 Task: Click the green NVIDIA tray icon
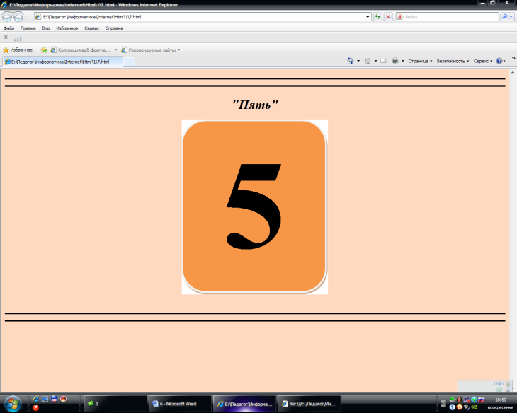pyautogui.click(x=474, y=407)
